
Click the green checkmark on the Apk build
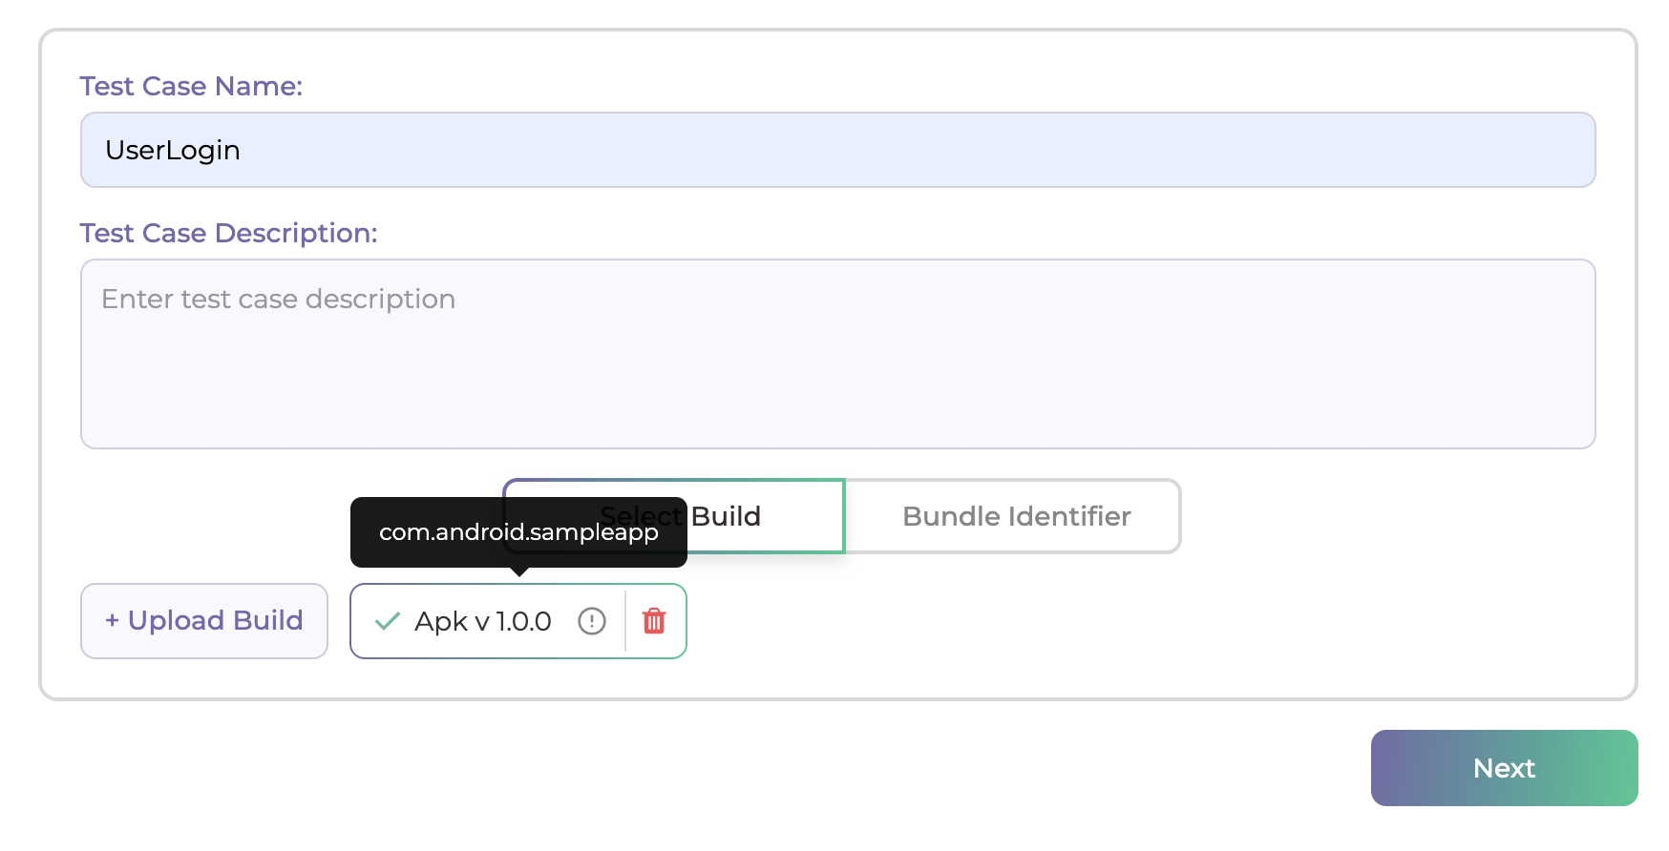387,621
